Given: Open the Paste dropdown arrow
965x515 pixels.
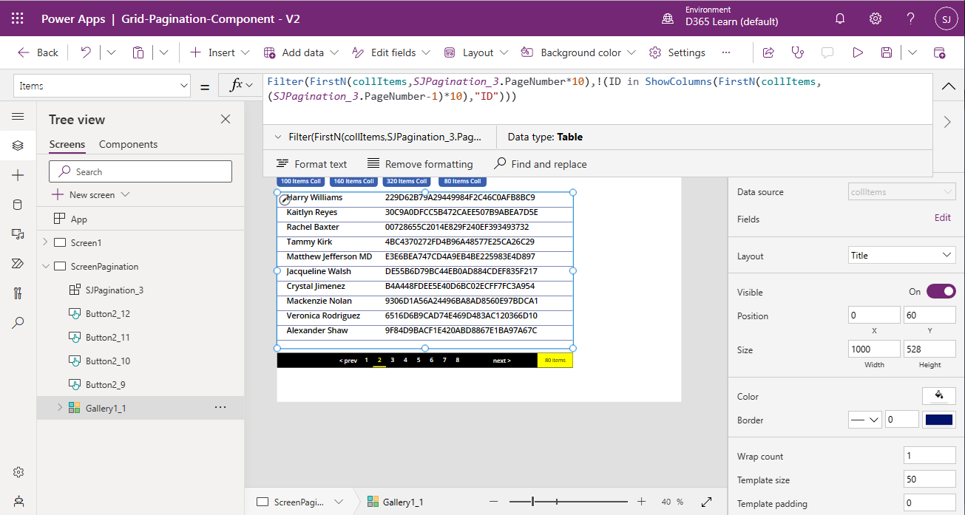Looking at the screenshot, I should (164, 52).
